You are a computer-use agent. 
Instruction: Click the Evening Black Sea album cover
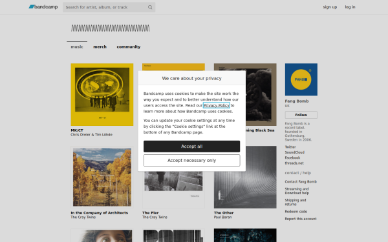261,95
